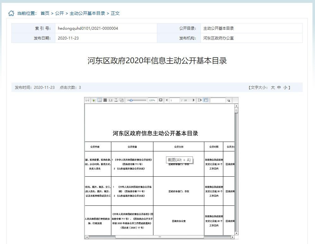Fit document to page width

[x=110, y=100]
